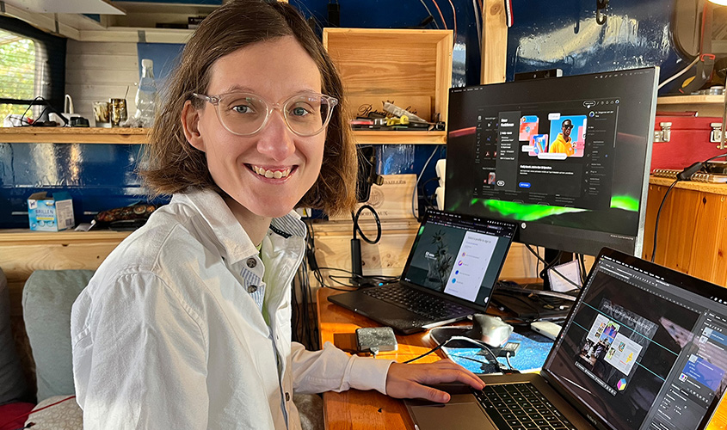Click the magazine layout artwork on Photoshop canvas
The width and height of the screenshot is (727, 430).
(613, 340)
